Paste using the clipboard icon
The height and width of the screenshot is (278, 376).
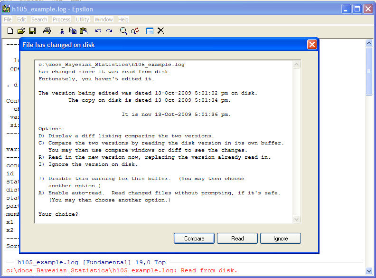(84, 31)
